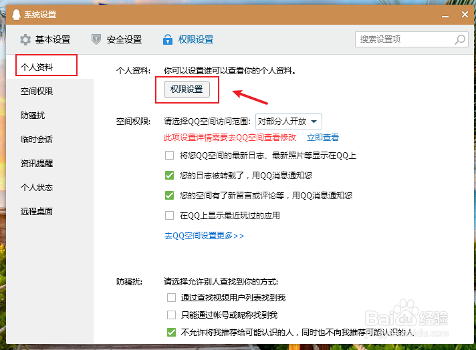This screenshot has width=476, height=350.
Task: Select 临时会话 in the sidebar
Action: tap(37, 139)
